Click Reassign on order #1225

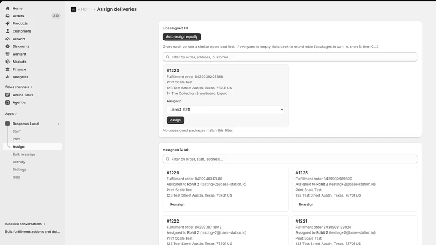pyautogui.click(x=306, y=205)
